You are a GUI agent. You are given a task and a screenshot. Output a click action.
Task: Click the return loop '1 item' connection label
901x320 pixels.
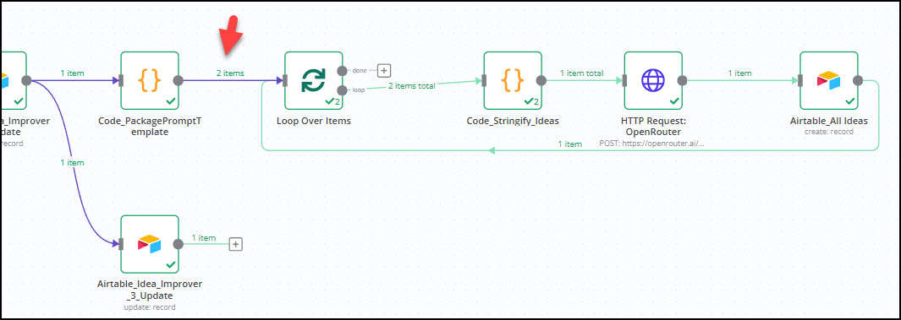pos(570,144)
